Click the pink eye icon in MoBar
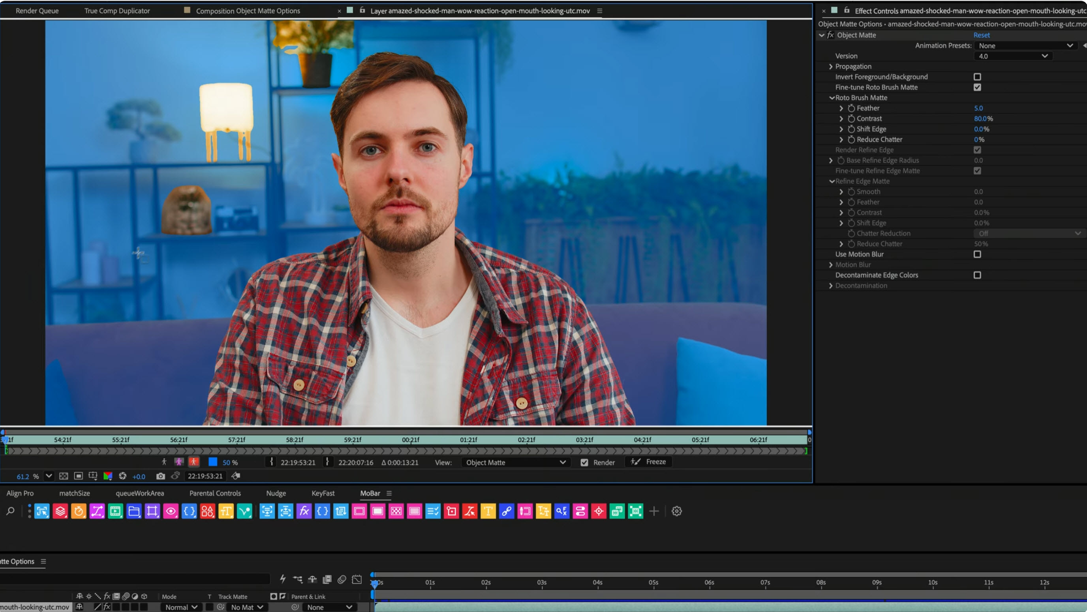The image size is (1087, 612). 171,511
